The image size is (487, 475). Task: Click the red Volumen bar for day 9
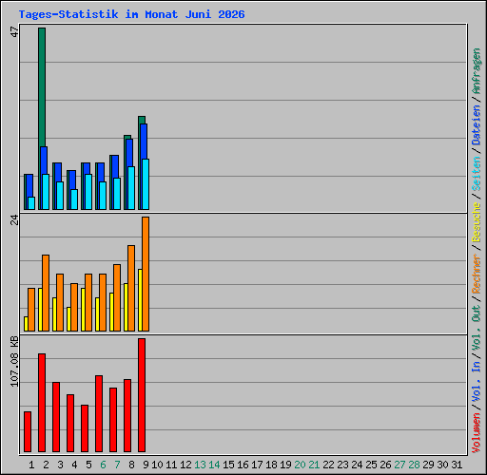(142, 395)
